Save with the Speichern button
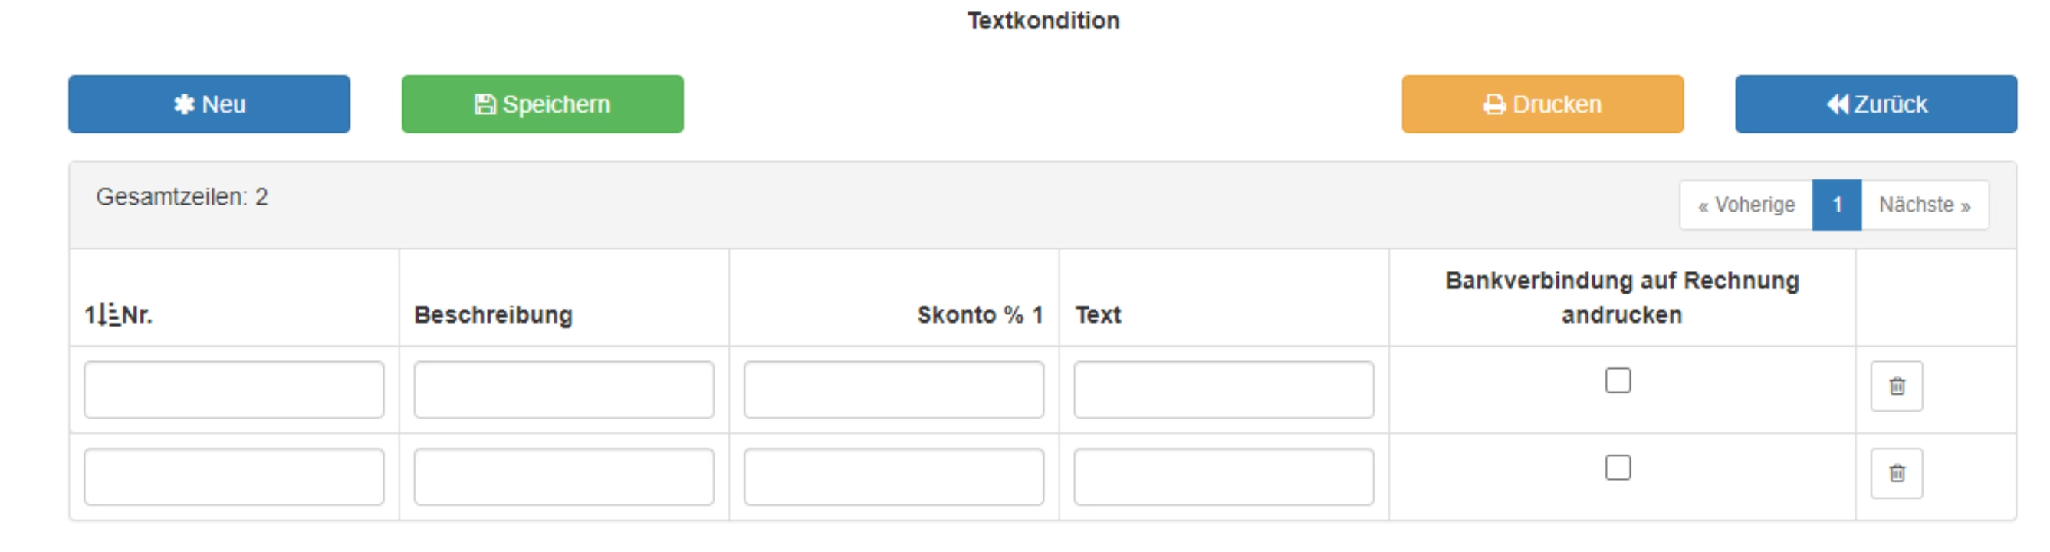This screenshot has width=2050, height=552. click(543, 104)
